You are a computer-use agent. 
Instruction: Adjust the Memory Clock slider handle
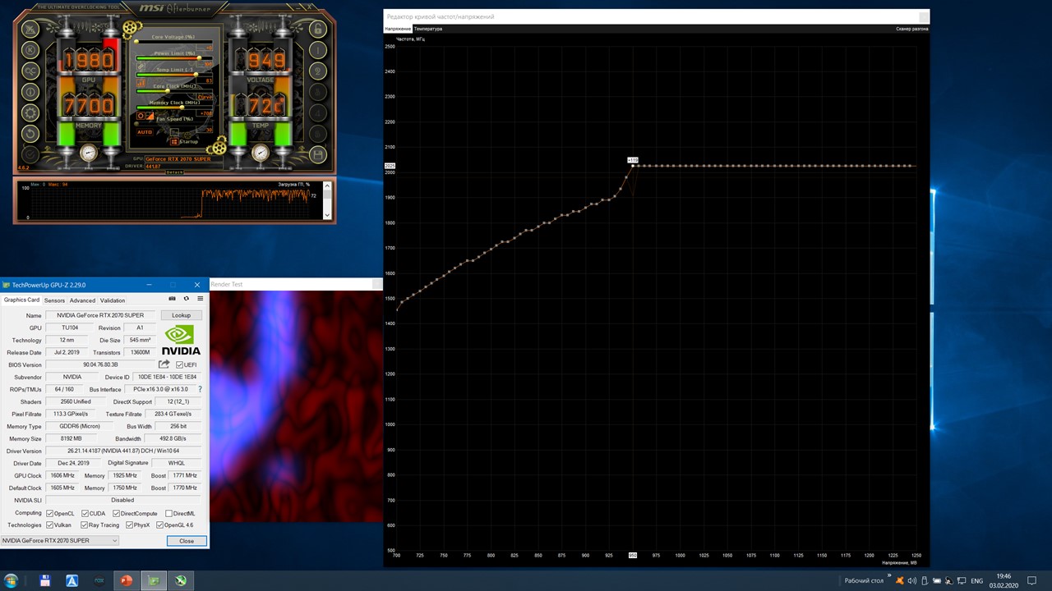[182, 107]
